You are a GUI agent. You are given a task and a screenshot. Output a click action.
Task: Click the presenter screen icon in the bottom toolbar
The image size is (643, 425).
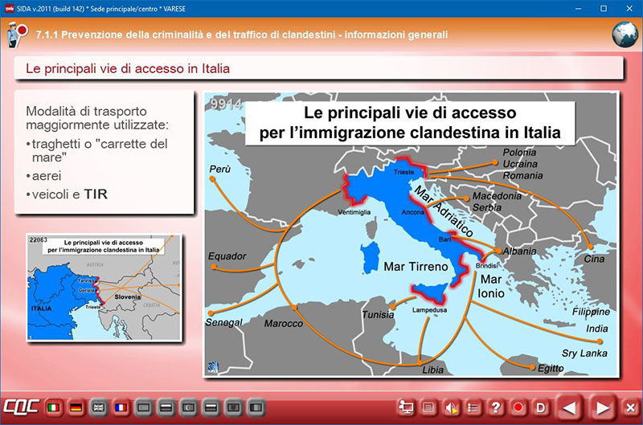[407, 407]
